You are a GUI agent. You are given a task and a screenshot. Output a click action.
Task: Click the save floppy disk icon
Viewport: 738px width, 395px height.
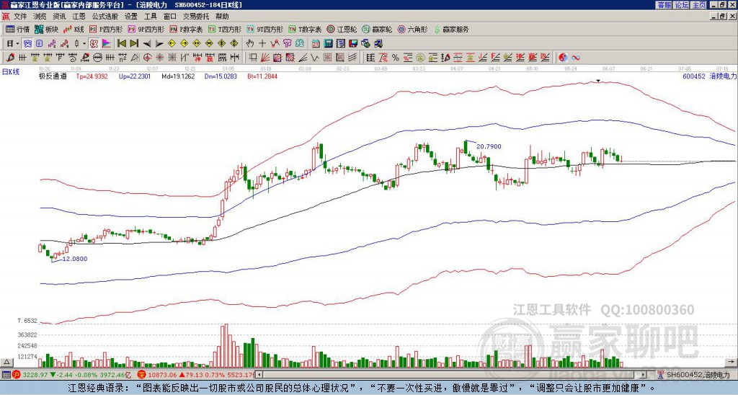(x=352, y=44)
